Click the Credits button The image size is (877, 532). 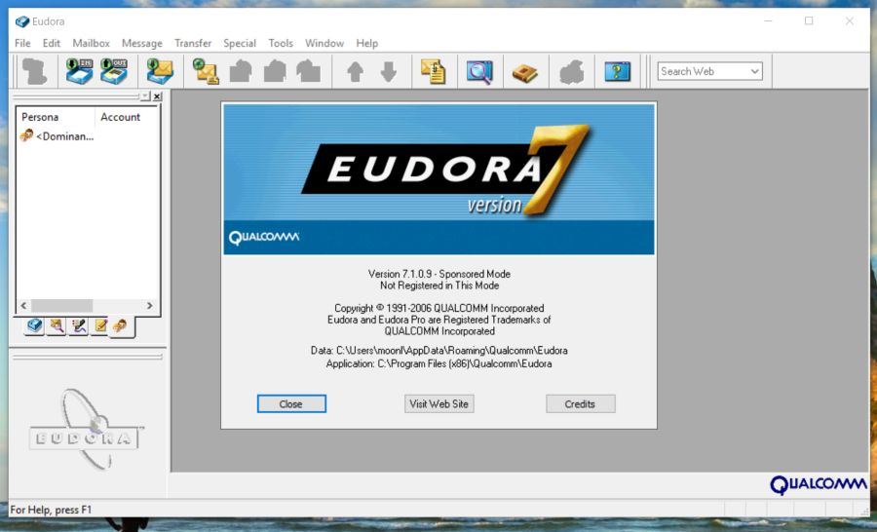[x=580, y=403]
